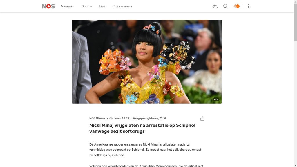Image resolution: width=297 pixels, height=167 pixels.
Task: Open the search magnifier icon
Action: click(x=225, y=6)
